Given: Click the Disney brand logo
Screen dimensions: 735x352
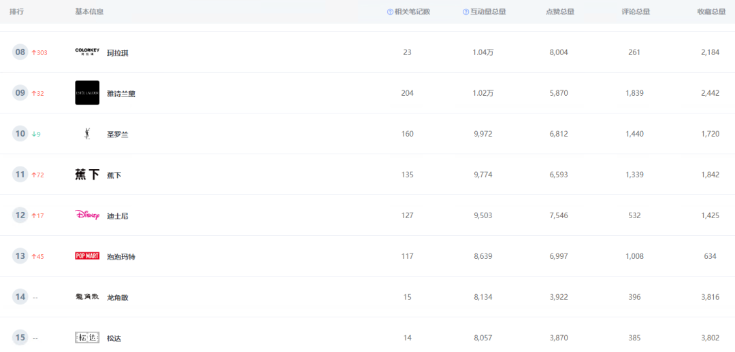Looking at the screenshot, I should 87,215.
